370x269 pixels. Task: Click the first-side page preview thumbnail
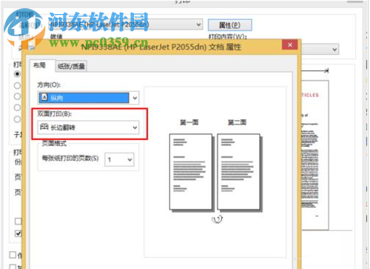[191, 172]
